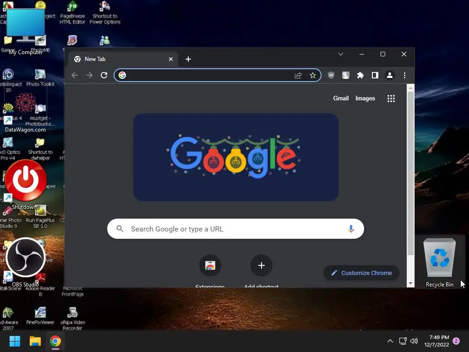Open Chrome three-dot menu
The height and width of the screenshot is (352, 469).
coord(404,76)
